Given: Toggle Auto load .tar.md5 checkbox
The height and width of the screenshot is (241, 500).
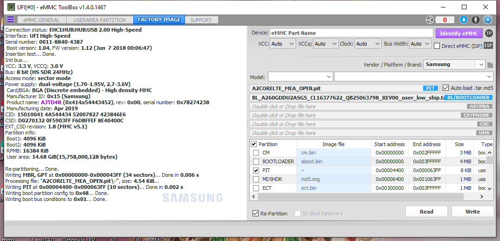Looking at the screenshot, I should coord(445,87).
